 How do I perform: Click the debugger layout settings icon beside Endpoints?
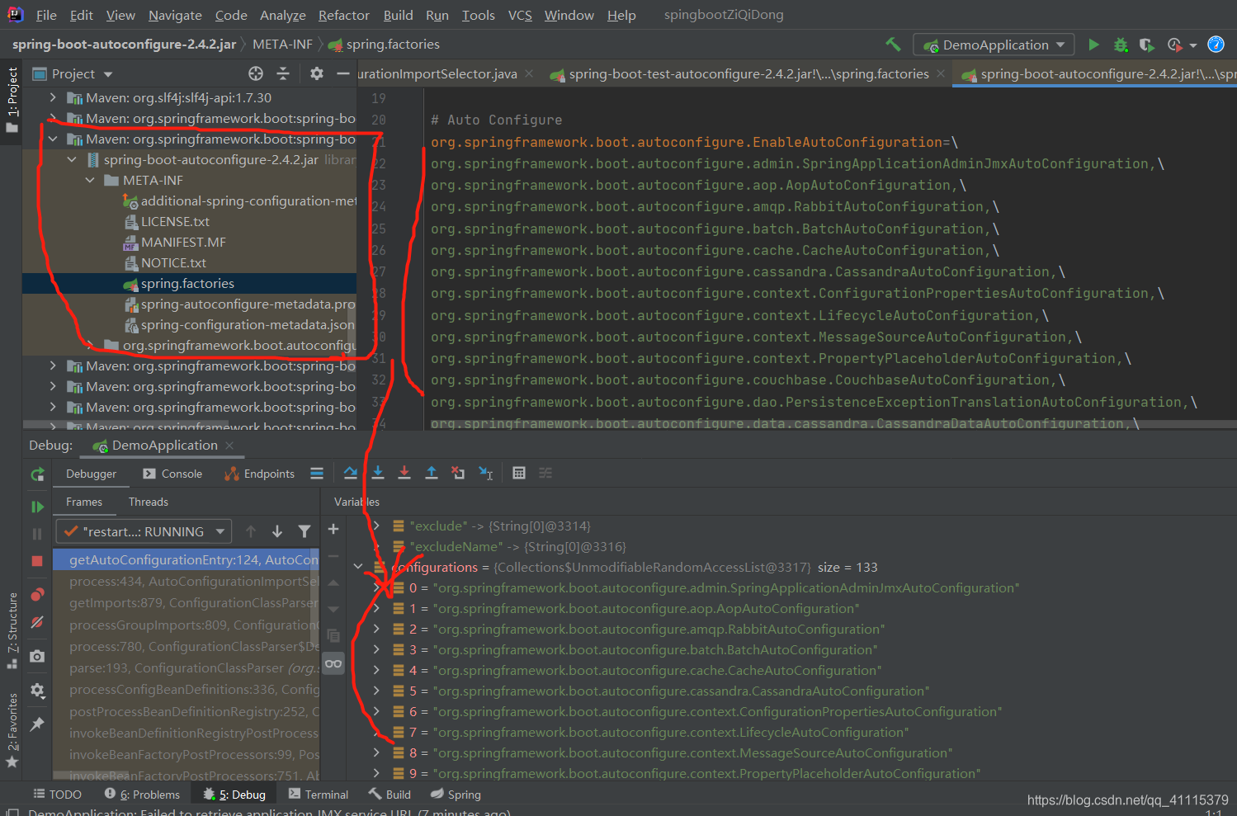tap(317, 474)
